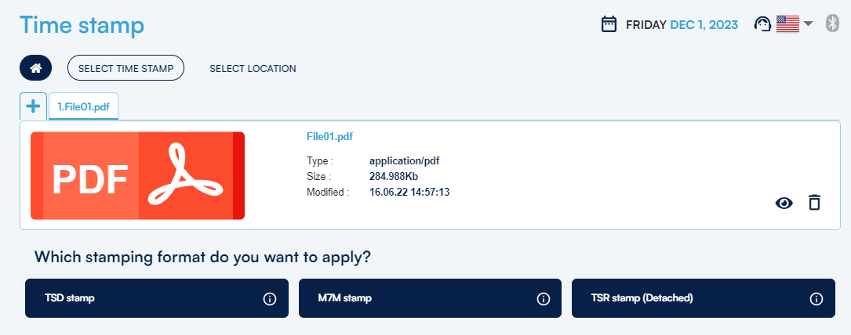This screenshot has width=851, height=335.
Task: Click the Bluetooth icon
Action: click(833, 24)
